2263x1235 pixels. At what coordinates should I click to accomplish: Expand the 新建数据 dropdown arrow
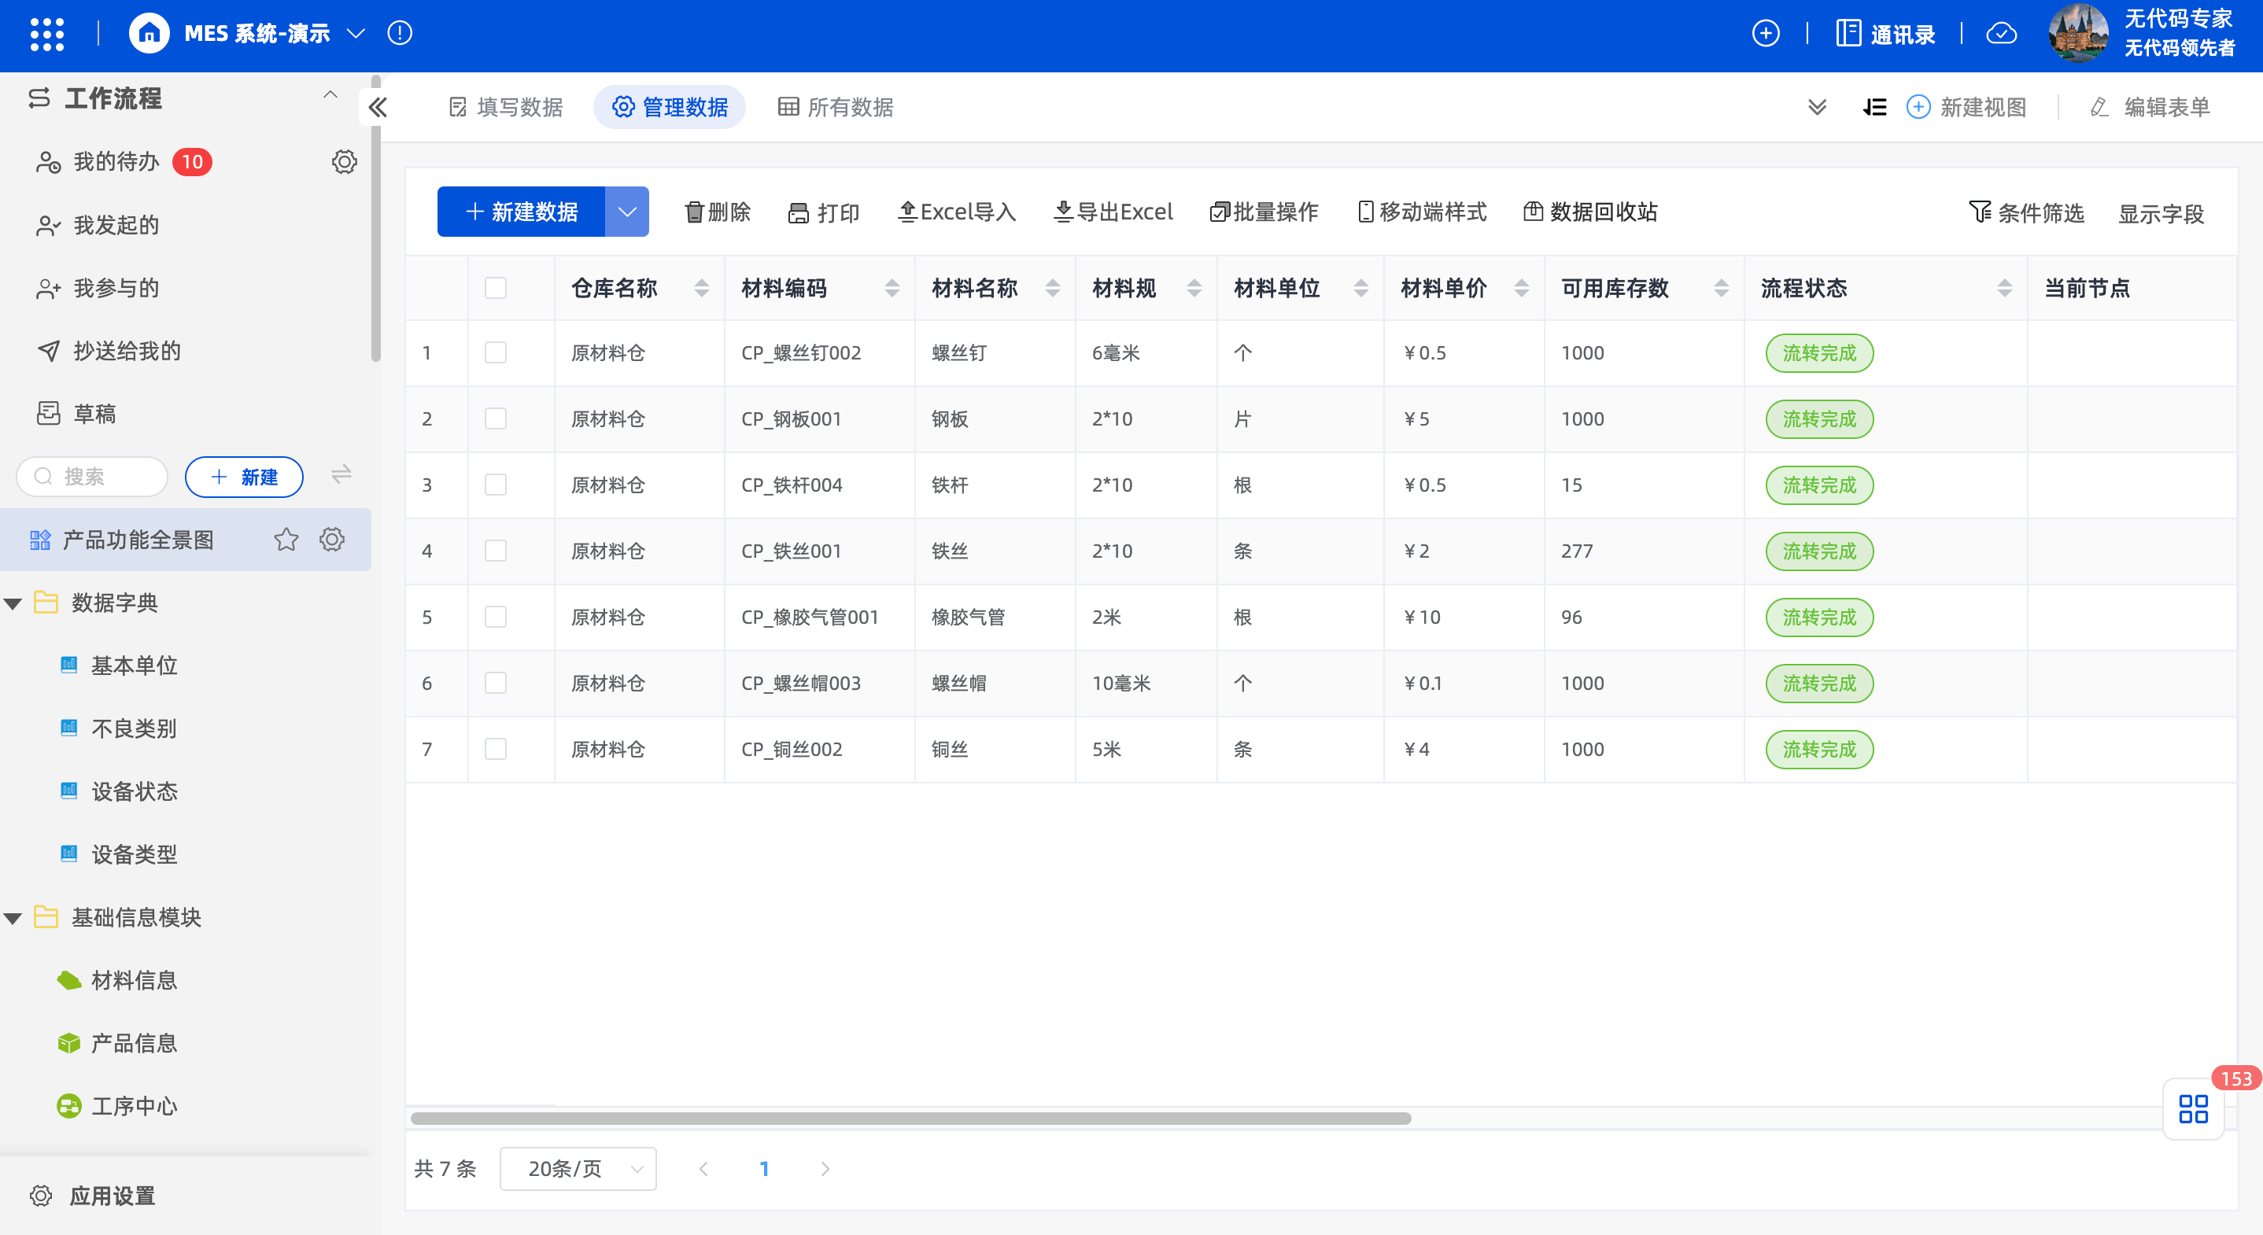(626, 212)
